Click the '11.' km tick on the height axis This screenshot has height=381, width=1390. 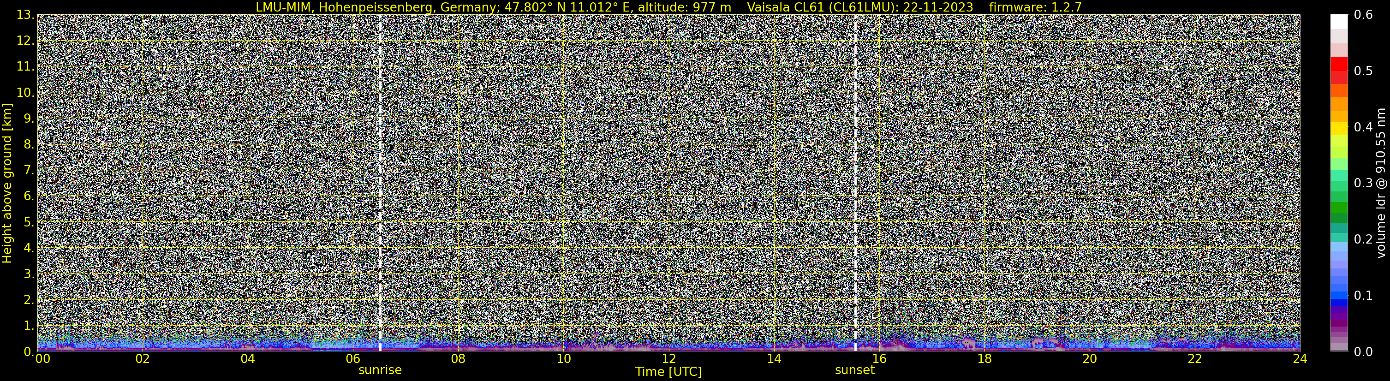pos(25,66)
